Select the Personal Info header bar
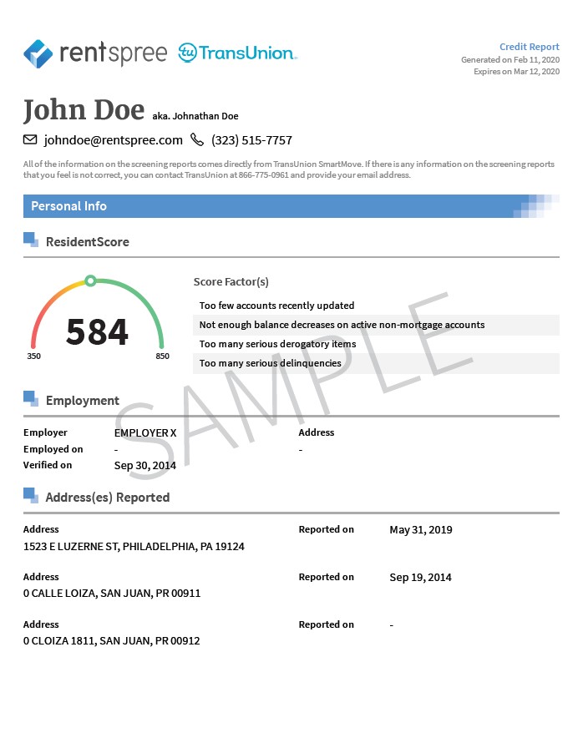Image resolution: width=583 pixels, height=743 pixels. 291,206
